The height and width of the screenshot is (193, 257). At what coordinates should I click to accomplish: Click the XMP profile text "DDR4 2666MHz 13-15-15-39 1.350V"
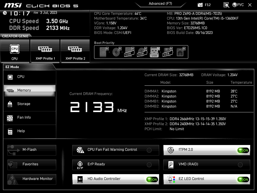click(198, 119)
